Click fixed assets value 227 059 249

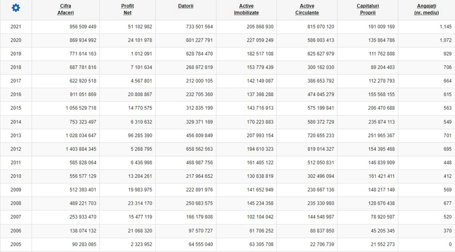click(x=260, y=40)
